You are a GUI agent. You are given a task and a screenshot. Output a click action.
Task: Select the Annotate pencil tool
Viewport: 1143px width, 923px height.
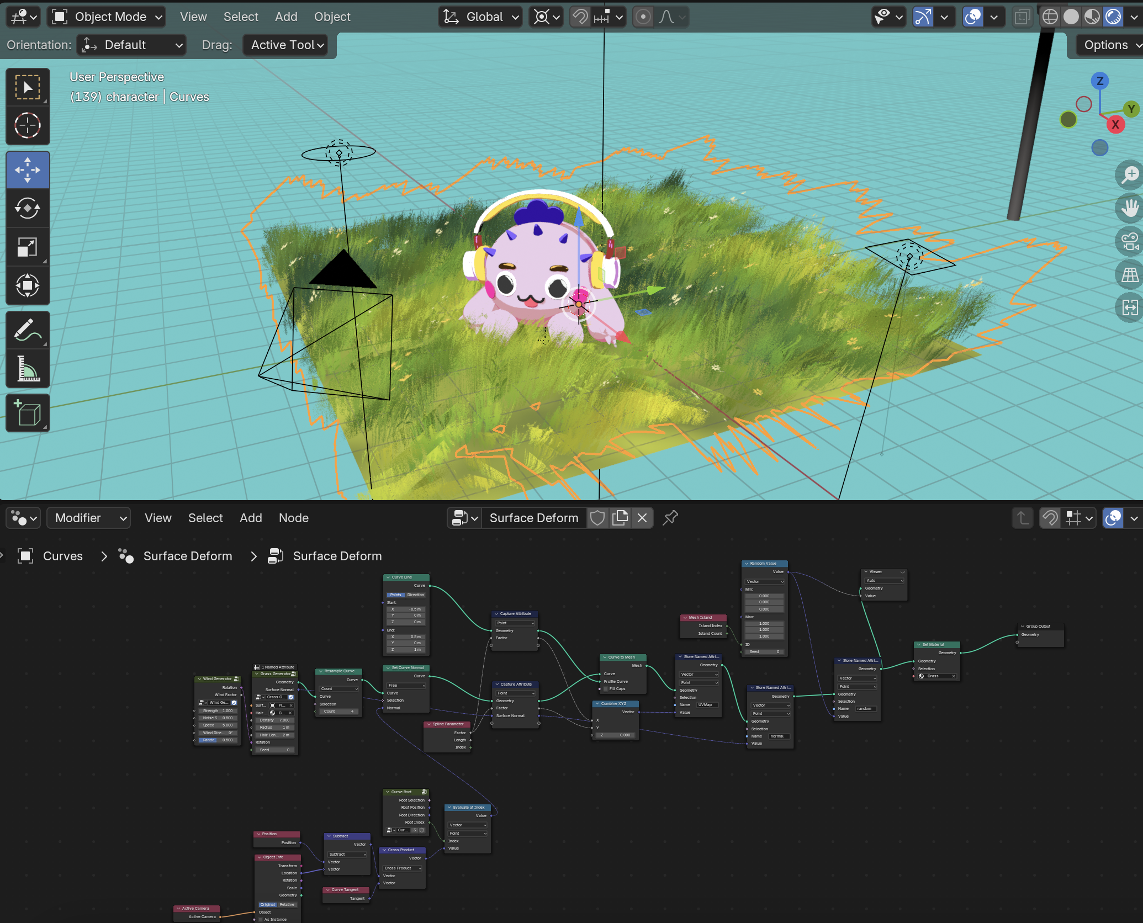tap(27, 330)
